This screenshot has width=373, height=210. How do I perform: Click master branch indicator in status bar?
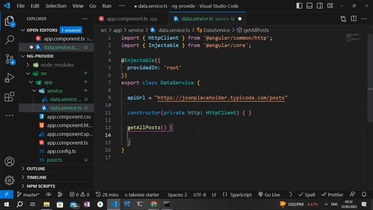coord(28,194)
